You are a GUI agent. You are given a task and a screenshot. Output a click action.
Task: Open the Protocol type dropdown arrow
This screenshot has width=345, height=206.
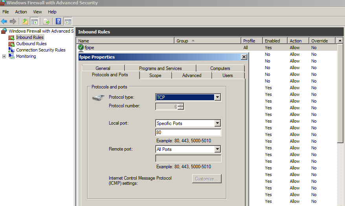pos(217,97)
